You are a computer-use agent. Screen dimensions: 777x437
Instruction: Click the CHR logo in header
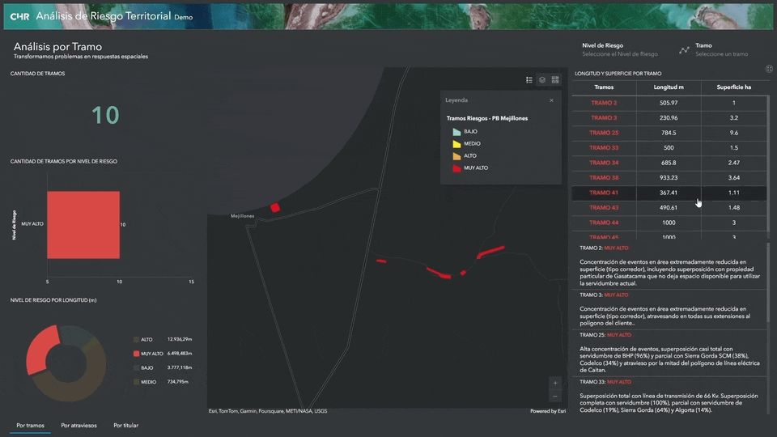click(19, 16)
